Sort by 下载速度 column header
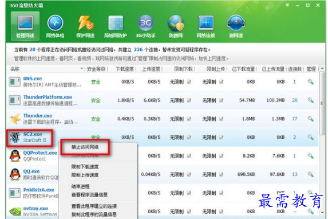Image resolution: width=328 pixels, height=219 pixels. 125,69
